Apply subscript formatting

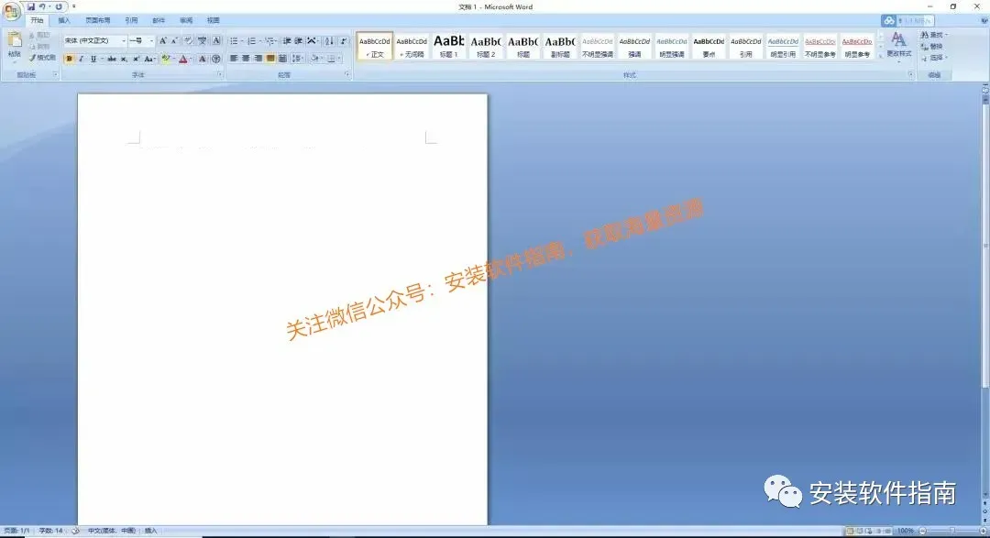click(x=124, y=59)
